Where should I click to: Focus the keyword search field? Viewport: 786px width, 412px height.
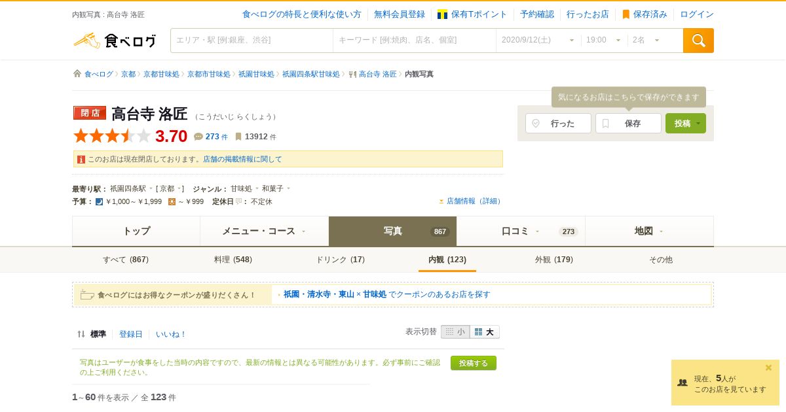[415, 41]
